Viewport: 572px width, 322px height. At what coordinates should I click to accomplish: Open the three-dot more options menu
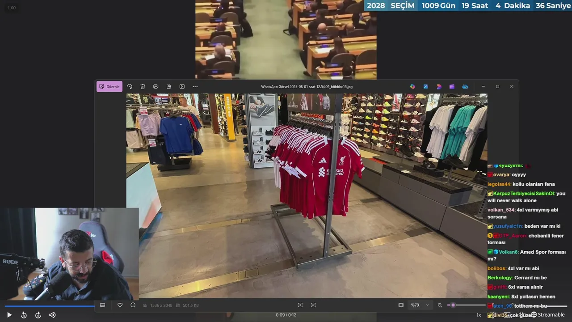pyautogui.click(x=195, y=86)
